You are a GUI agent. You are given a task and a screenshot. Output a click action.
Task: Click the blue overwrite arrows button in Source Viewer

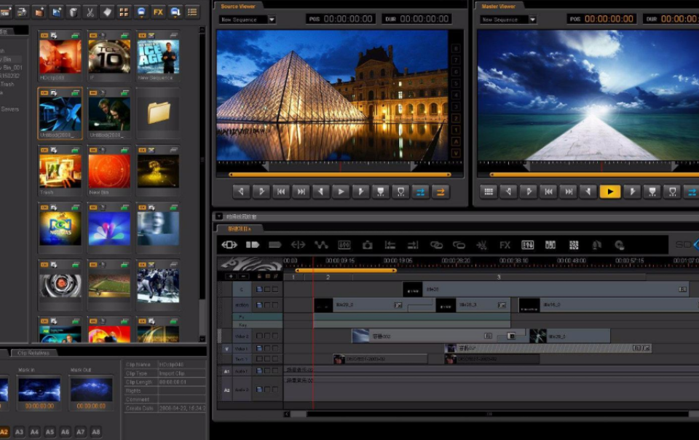(x=420, y=192)
